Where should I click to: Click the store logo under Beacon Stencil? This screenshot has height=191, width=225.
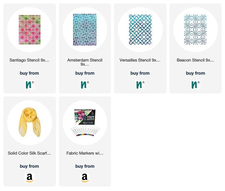[195, 85]
